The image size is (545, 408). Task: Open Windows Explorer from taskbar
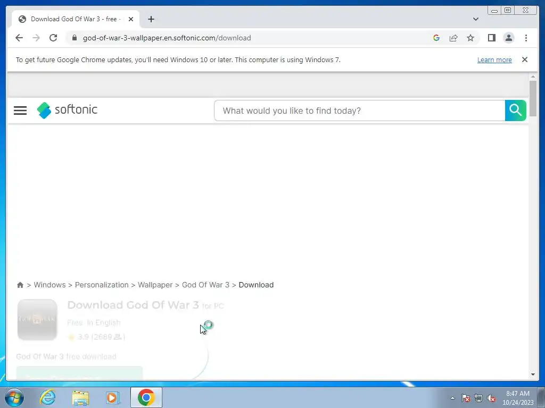click(x=80, y=397)
